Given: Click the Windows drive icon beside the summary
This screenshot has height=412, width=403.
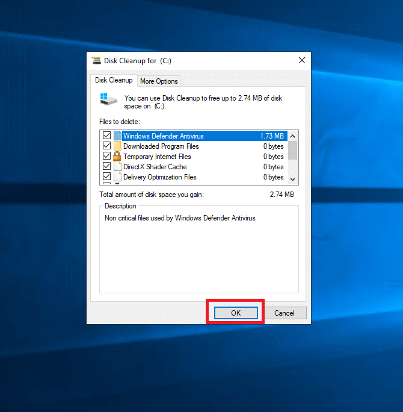Looking at the screenshot, I should tap(109, 99).
